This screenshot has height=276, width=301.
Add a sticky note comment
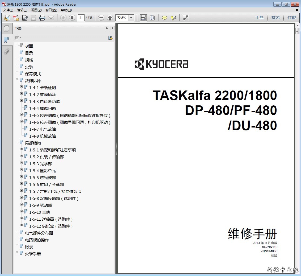[165, 18]
